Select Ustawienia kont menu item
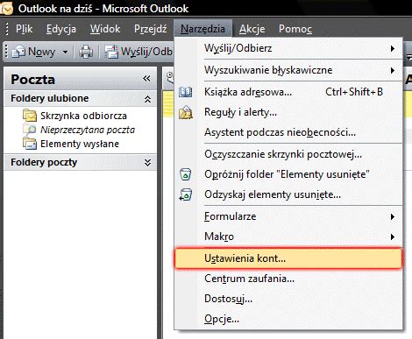412x339 pixels. click(288, 258)
